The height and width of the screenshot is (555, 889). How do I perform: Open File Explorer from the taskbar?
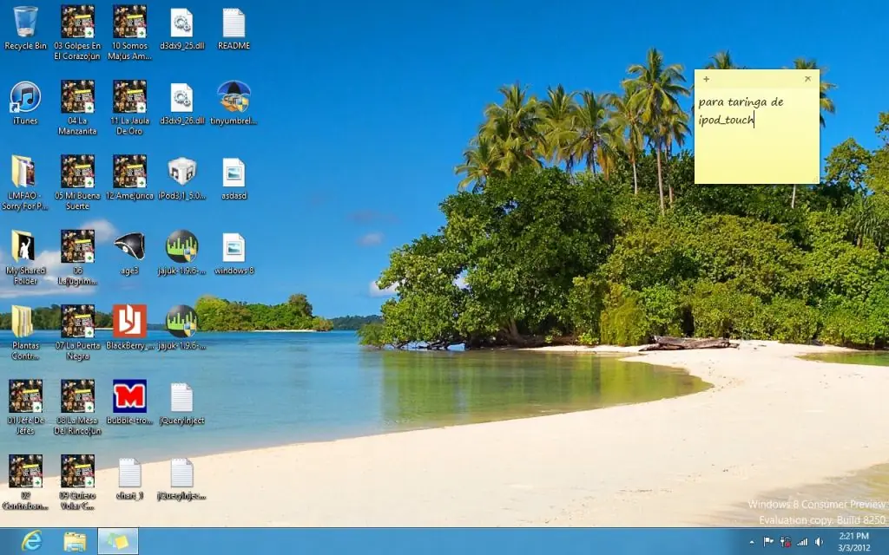[x=76, y=541]
